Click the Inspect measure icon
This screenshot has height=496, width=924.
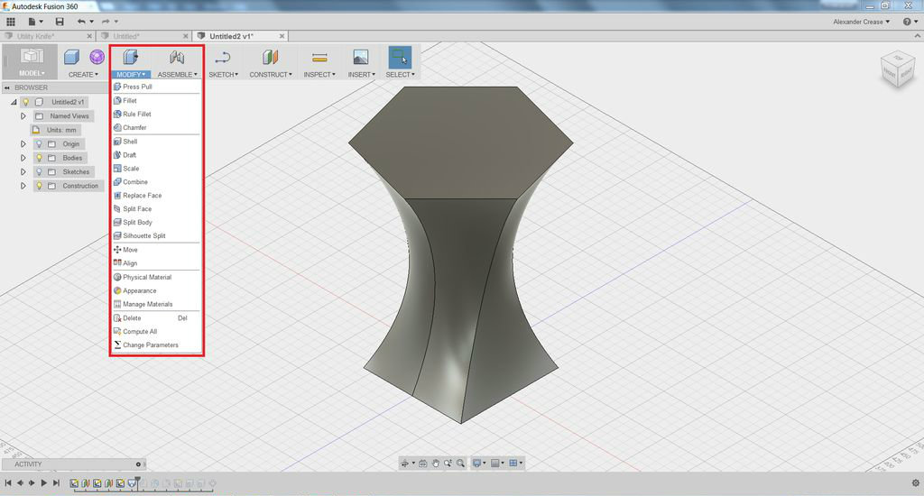pyautogui.click(x=319, y=57)
